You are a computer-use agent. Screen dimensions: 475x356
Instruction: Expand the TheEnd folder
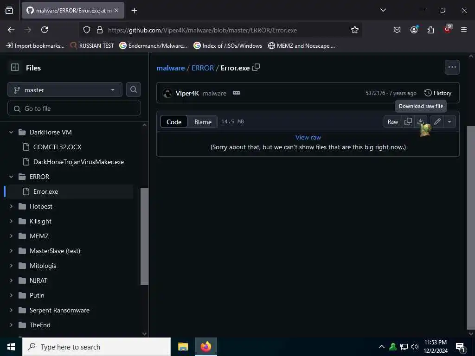(11, 325)
